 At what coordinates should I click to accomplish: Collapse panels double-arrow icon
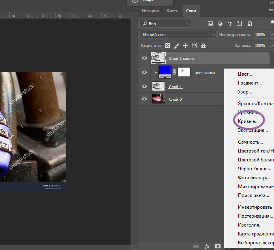tap(272, 3)
